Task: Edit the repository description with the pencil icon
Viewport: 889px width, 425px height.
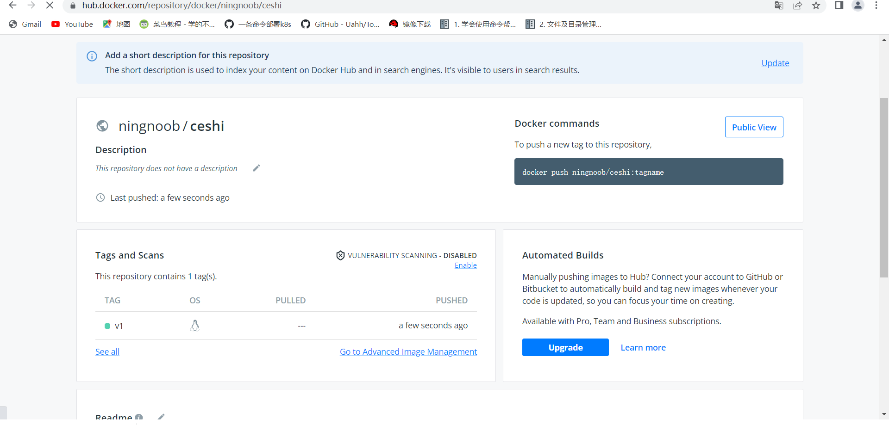Action: [x=257, y=168]
